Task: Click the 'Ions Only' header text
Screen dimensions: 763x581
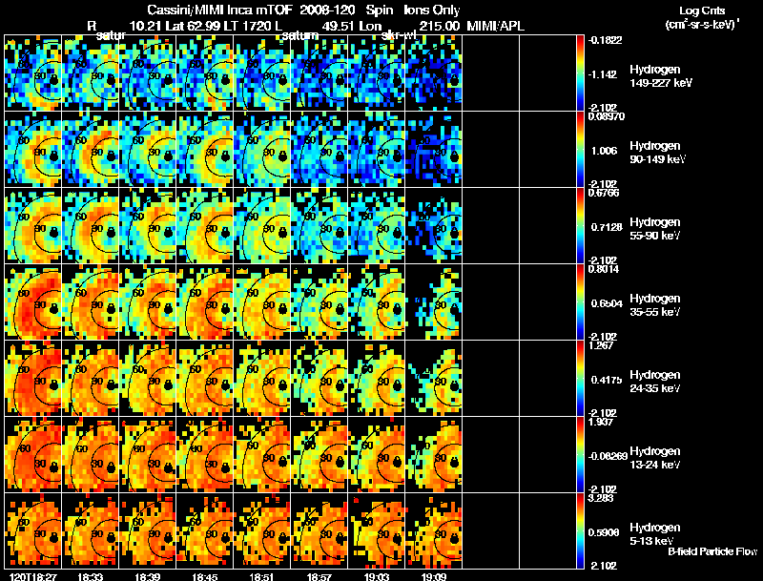Action: coord(432,10)
